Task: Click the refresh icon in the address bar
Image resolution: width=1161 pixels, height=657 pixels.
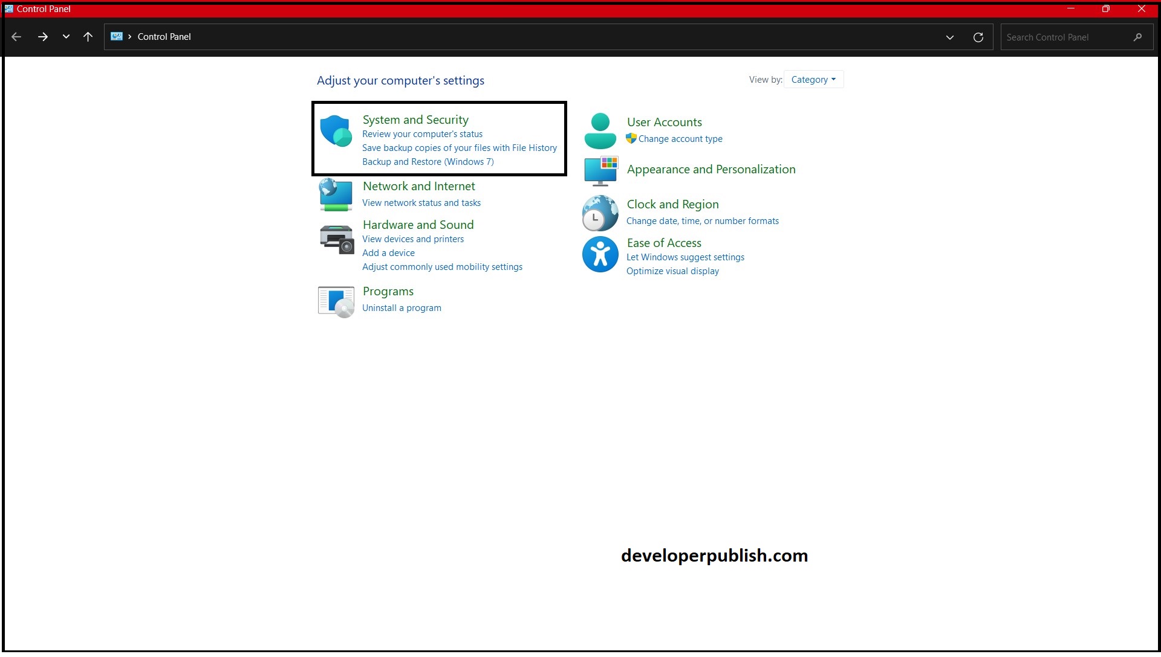Action: (978, 37)
